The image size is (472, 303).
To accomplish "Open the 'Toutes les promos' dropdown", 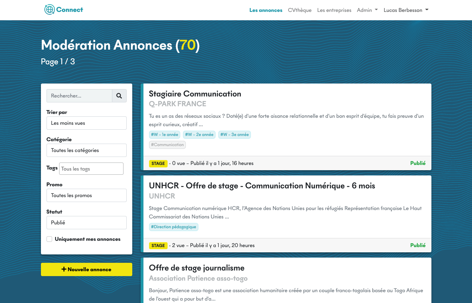I will point(86,195).
